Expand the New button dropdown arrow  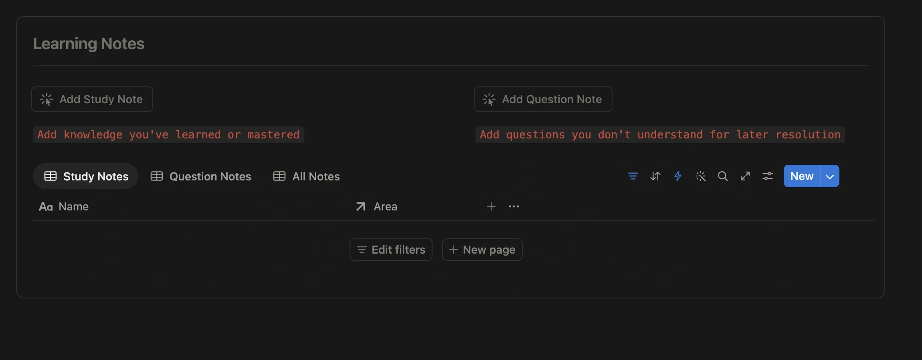pos(830,176)
